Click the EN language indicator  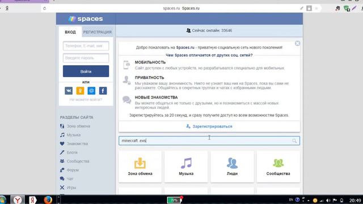pos(291,200)
